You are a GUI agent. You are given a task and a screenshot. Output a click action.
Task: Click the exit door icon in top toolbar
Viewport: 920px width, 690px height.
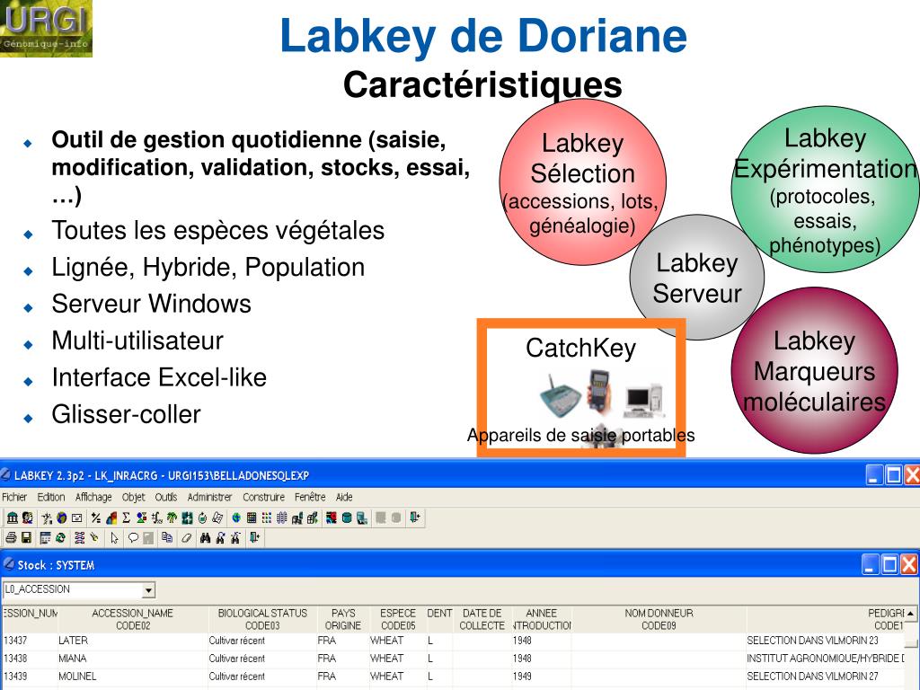point(415,517)
